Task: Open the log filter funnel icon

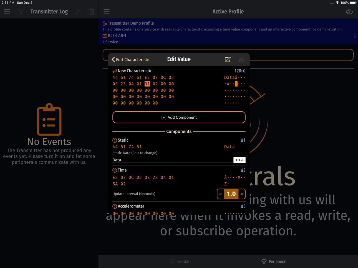Action: (21, 12)
